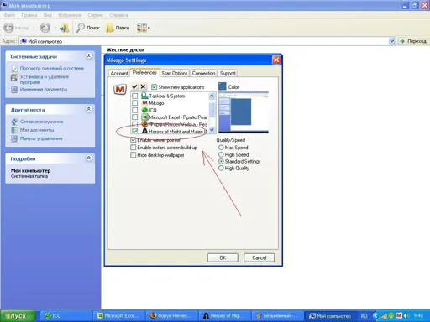
Task: Switch to the Firefox forum window in taskbar
Action: click(x=172, y=316)
